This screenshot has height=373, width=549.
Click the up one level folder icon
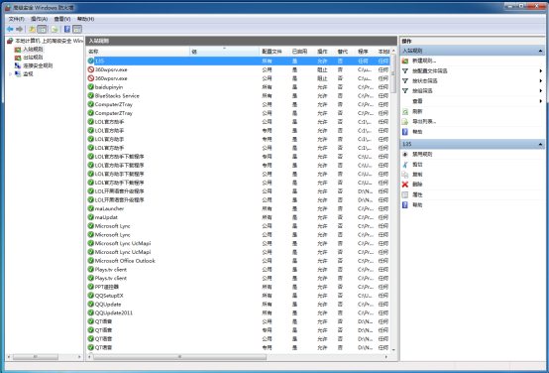point(32,29)
